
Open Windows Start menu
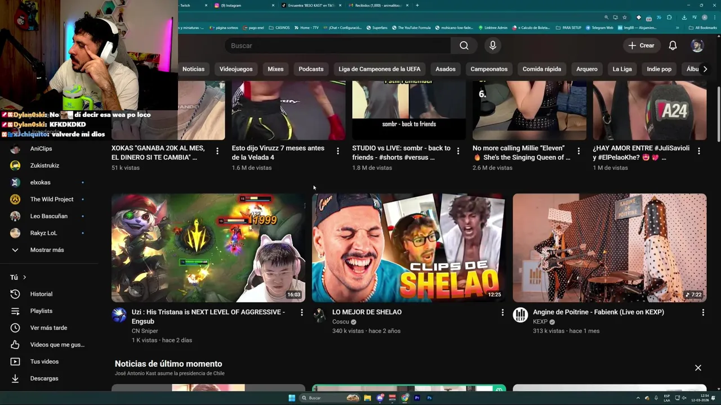pos(292,398)
